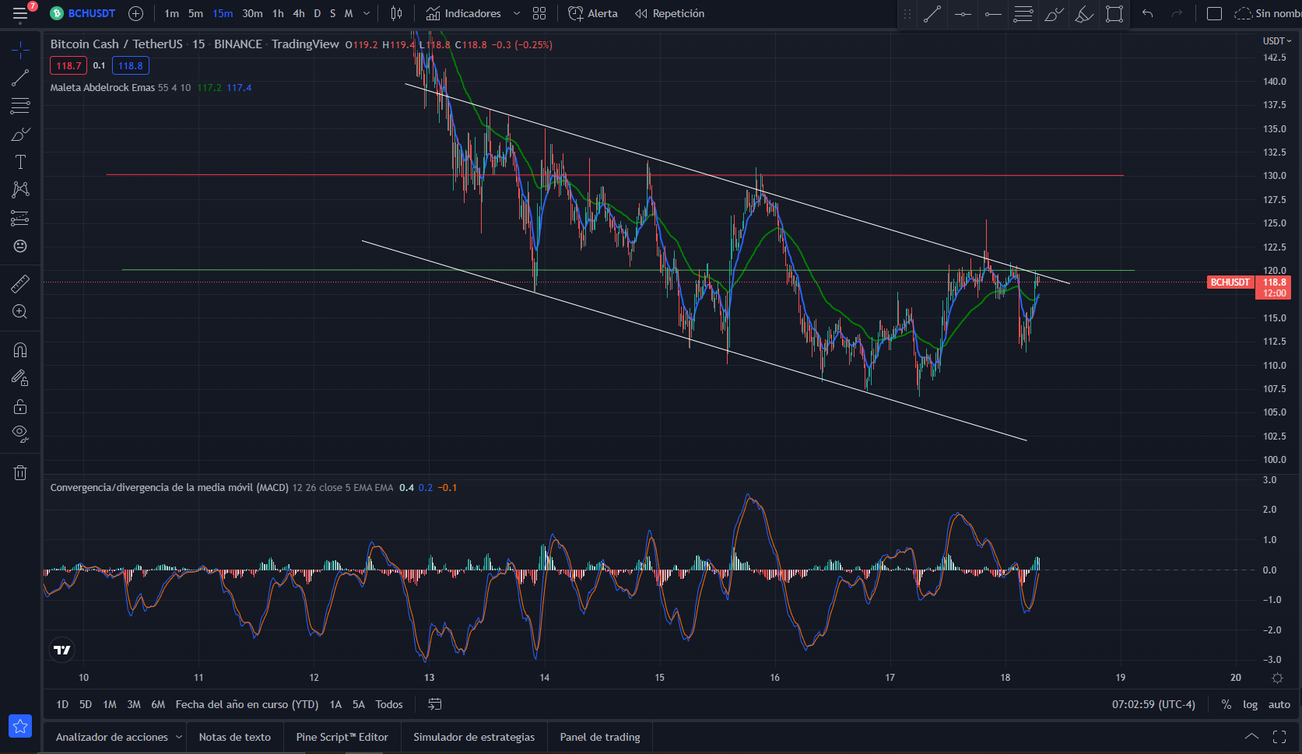
Task: Click the trash can remove drawings icon
Action: tap(20, 472)
